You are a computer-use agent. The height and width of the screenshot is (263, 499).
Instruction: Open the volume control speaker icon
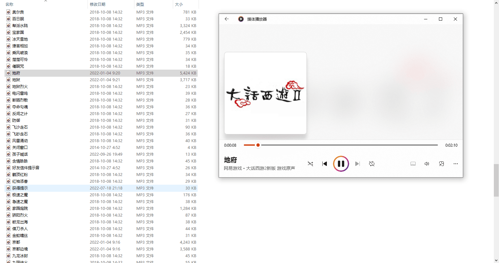click(427, 164)
